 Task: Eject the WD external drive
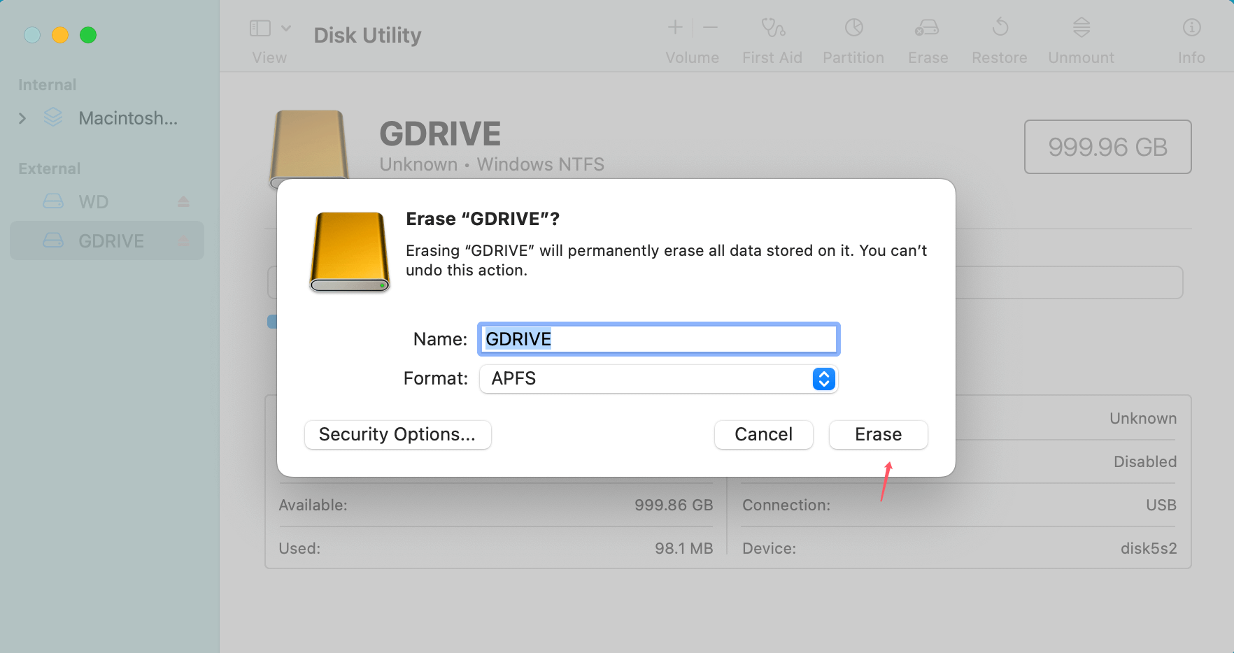tap(183, 201)
